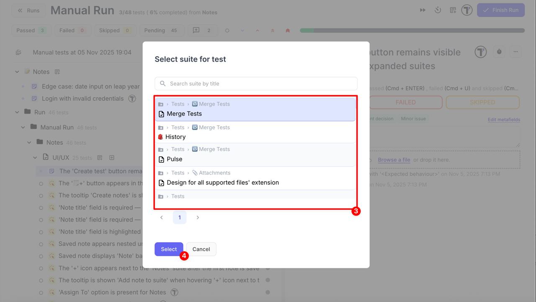Viewport: 536px width, 302px height.
Task: Pick the 'Pulse' suite option
Action: 255,154
